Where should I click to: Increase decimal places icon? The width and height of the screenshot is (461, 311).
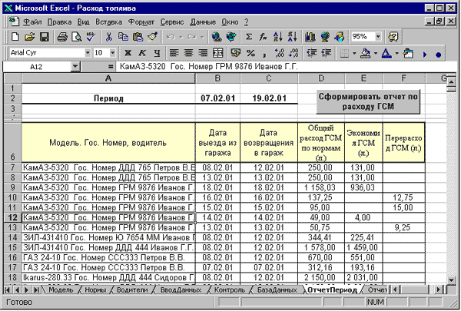pos(279,53)
